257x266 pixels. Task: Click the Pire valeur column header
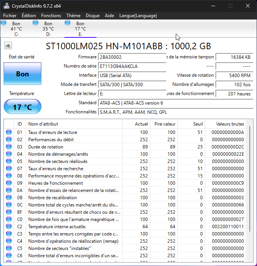[164, 124]
